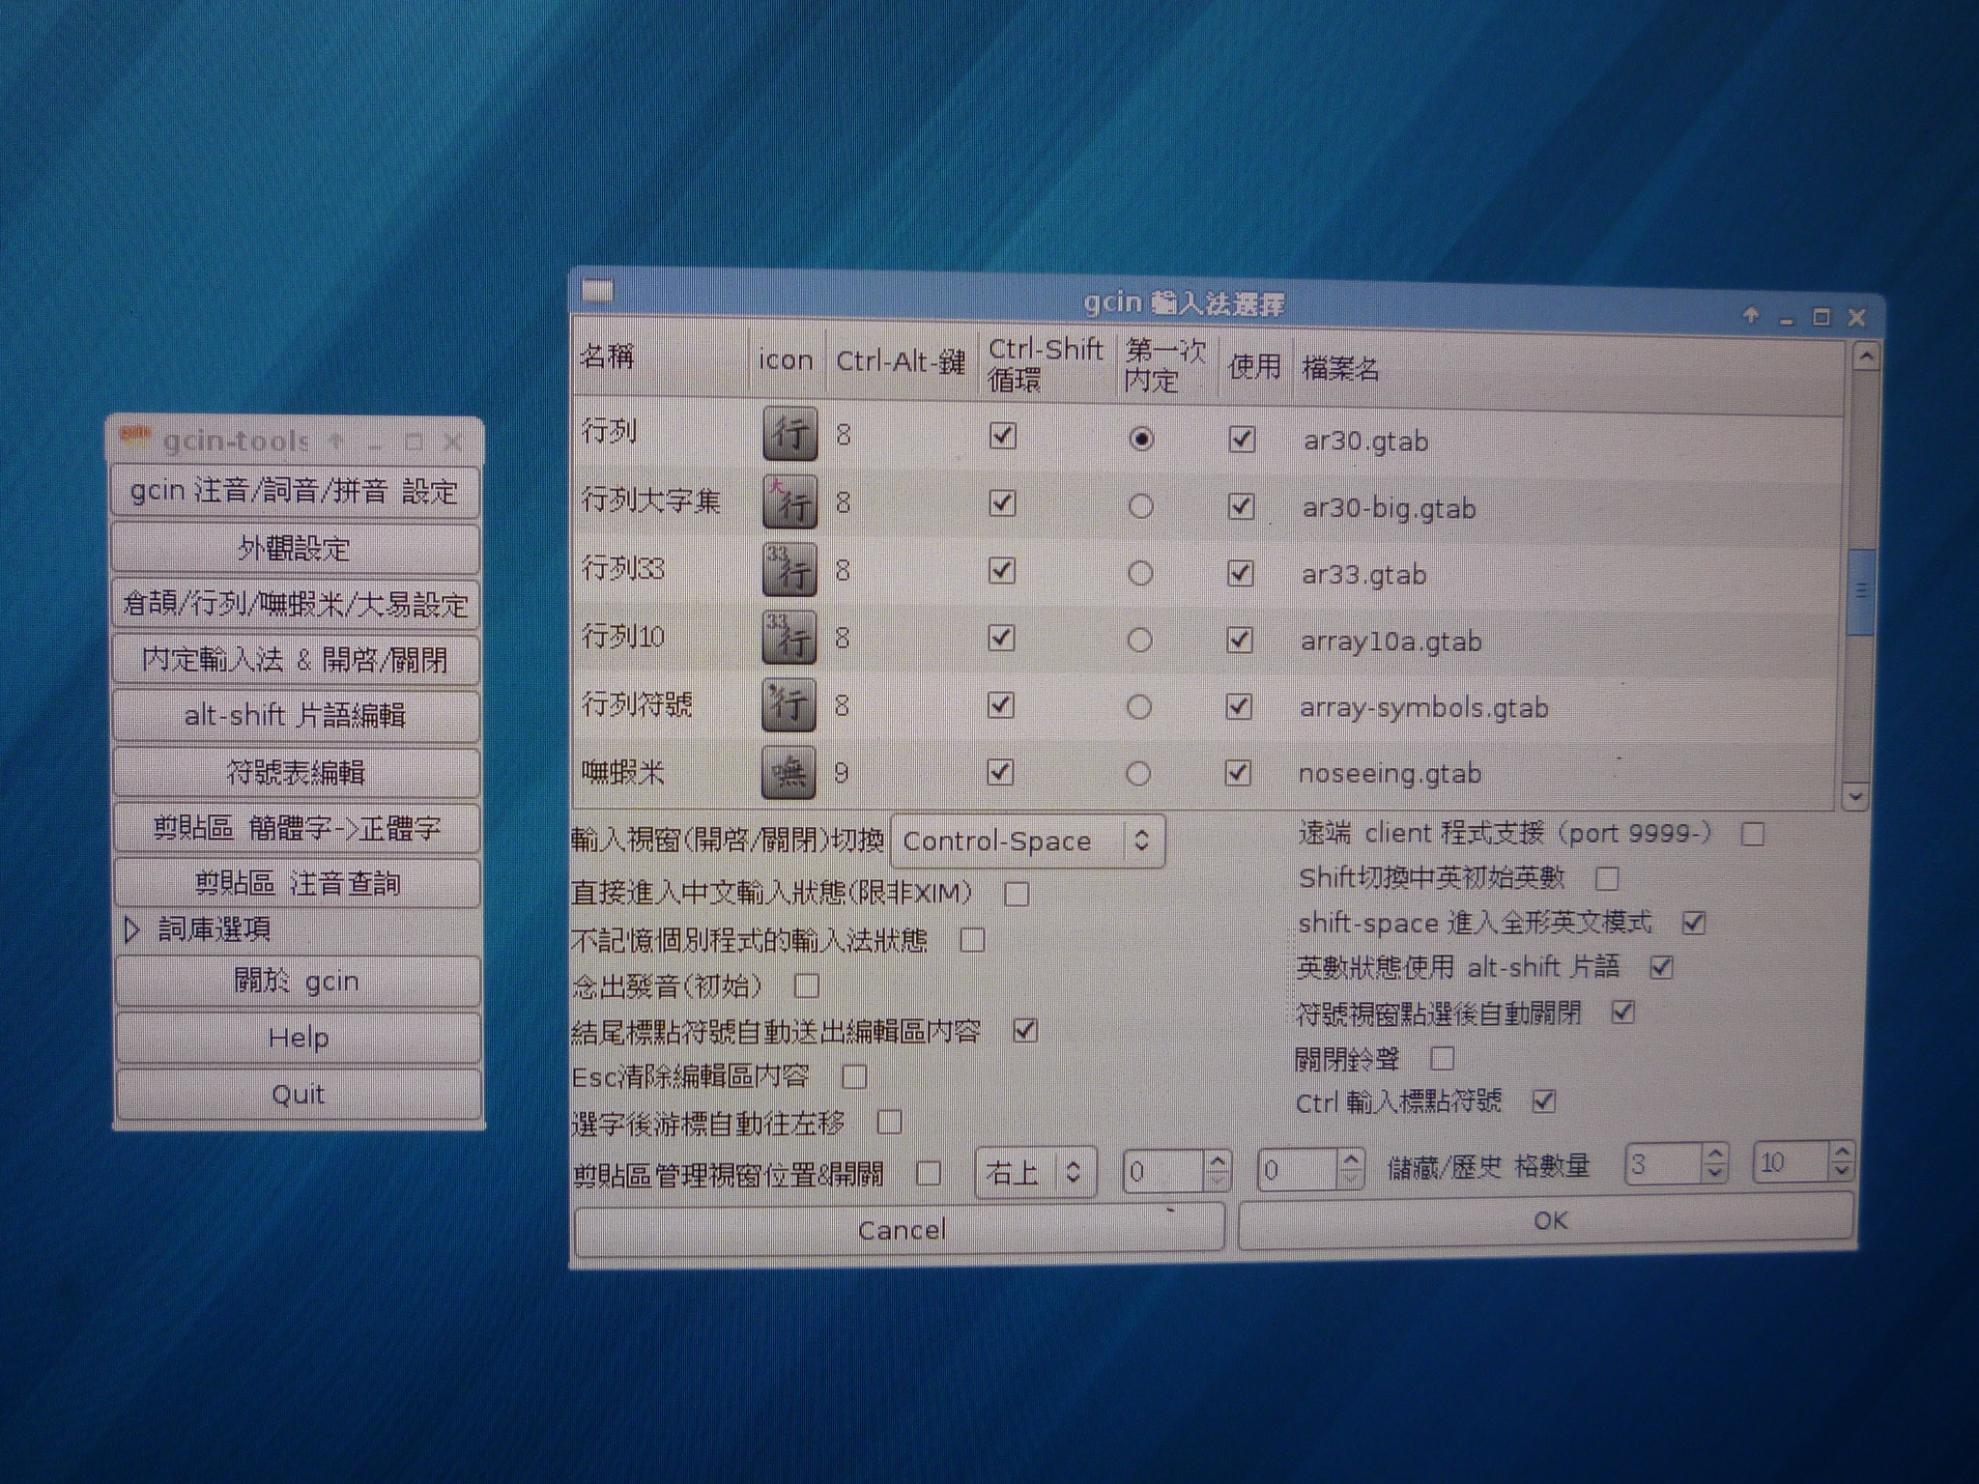1979x1484 pixels.
Task: Click the 行列大字集 icon button
Action: [789, 500]
